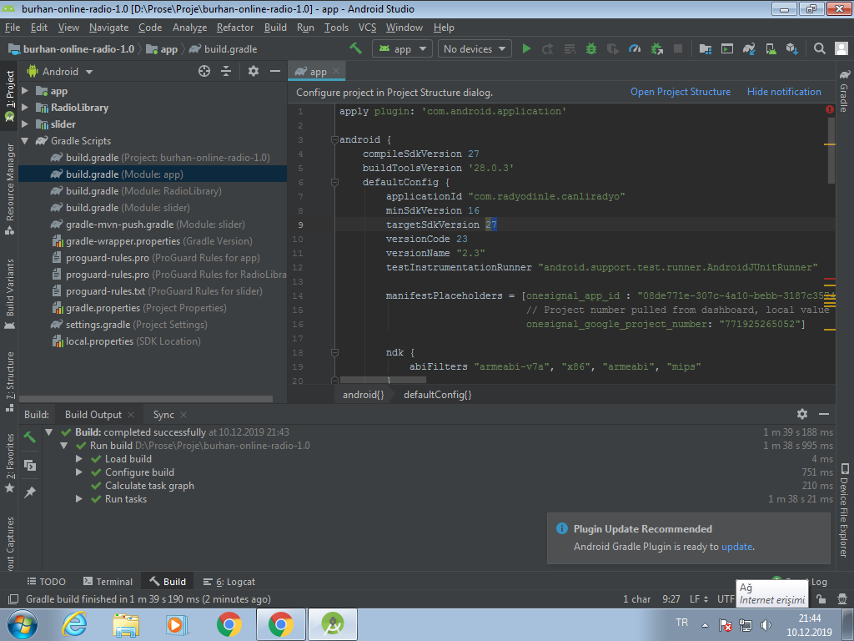Open Build panel settings gear icon
The height and width of the screenshot is (641, 854).
click(801, 414)
